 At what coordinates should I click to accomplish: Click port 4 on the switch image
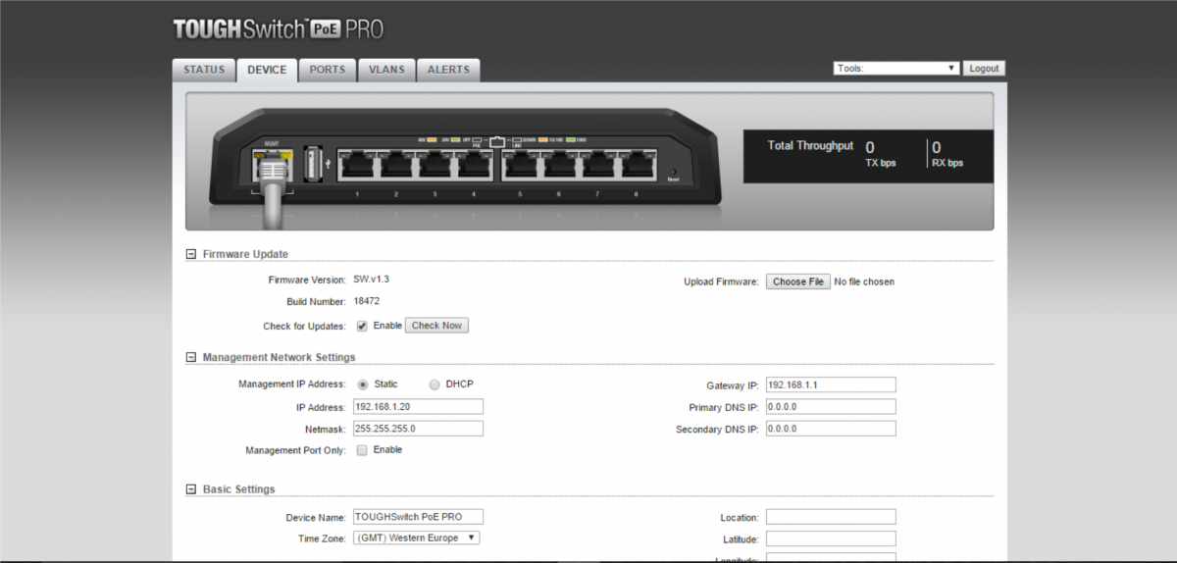point(474,166)
